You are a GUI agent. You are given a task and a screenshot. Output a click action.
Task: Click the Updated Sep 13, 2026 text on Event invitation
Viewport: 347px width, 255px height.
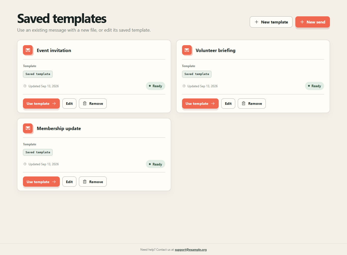click(x=44, y=86)
